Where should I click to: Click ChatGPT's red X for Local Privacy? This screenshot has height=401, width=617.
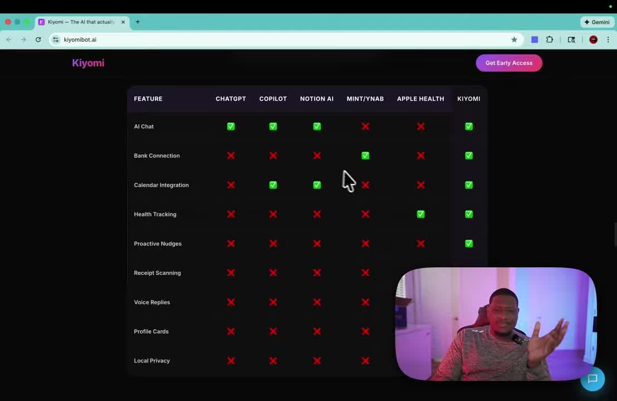pos(231,360)
